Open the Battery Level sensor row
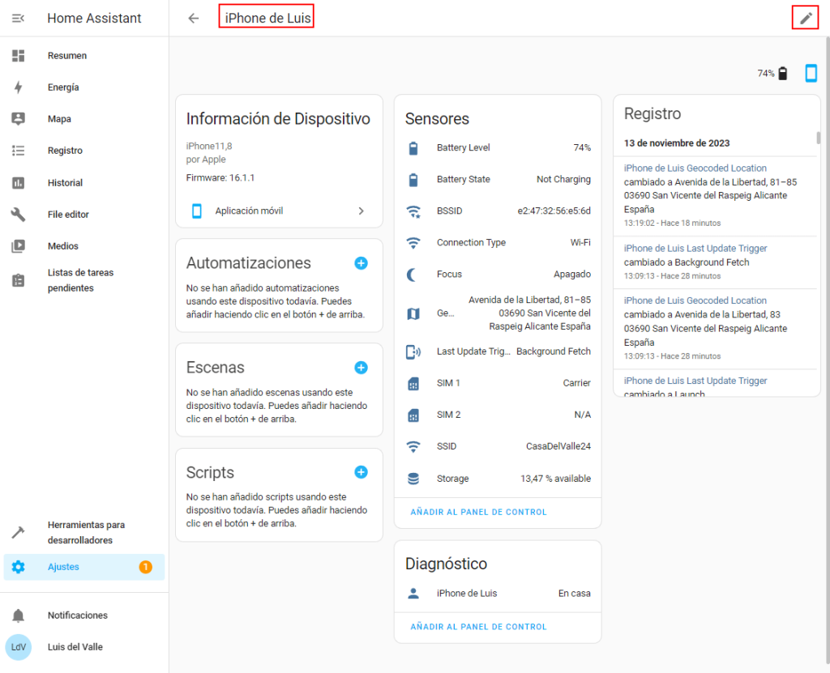 coord(497,148)
